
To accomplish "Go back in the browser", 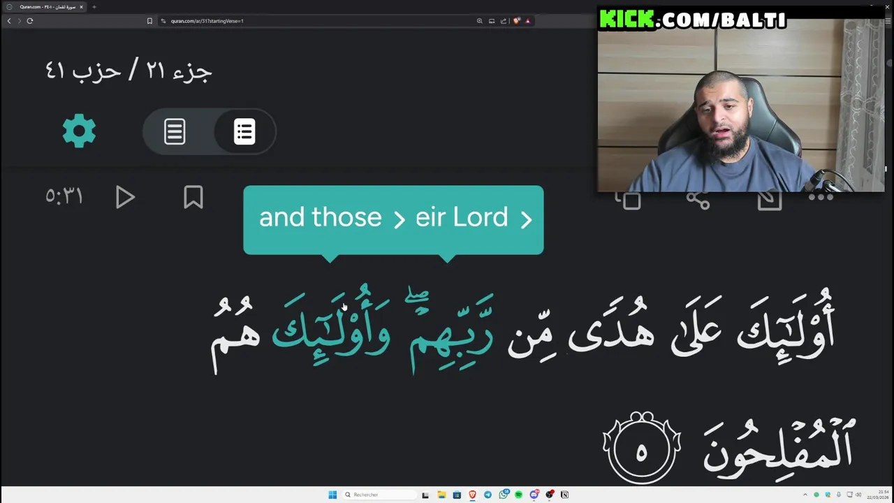I will 9,21.
